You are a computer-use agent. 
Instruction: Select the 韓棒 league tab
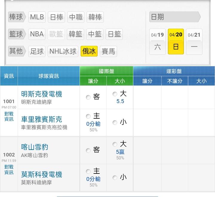click(x=95, y=17)
